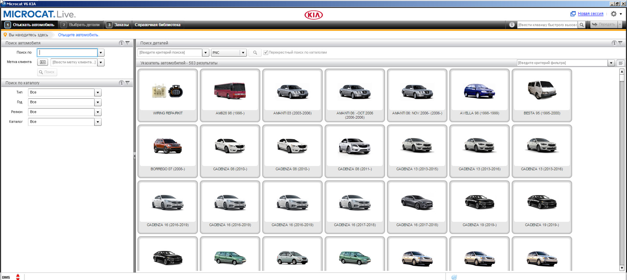Switch to the Заказы tab
Viewport: 627px width, 280px height.
[118, 25]
